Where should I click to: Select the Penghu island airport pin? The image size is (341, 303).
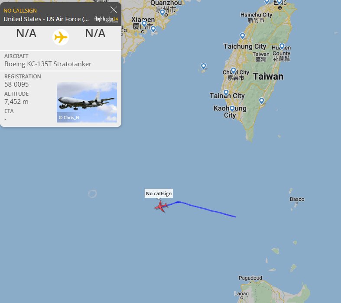203,66
